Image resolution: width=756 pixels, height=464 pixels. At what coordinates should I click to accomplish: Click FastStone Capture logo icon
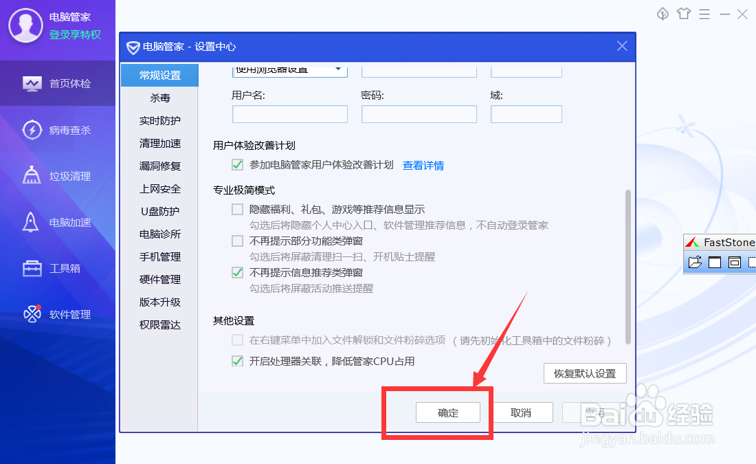[693, 242]
